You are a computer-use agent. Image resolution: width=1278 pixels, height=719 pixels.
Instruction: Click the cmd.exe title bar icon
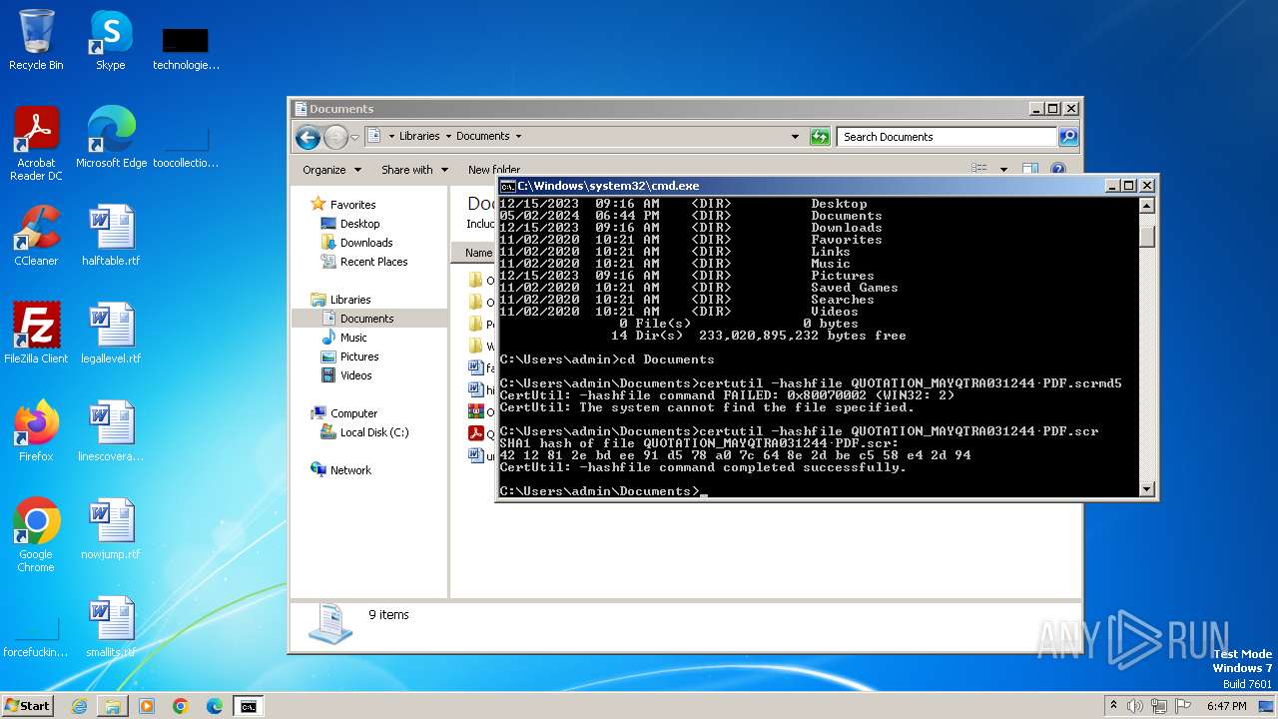pyautogui.click(x=507, y=186)
